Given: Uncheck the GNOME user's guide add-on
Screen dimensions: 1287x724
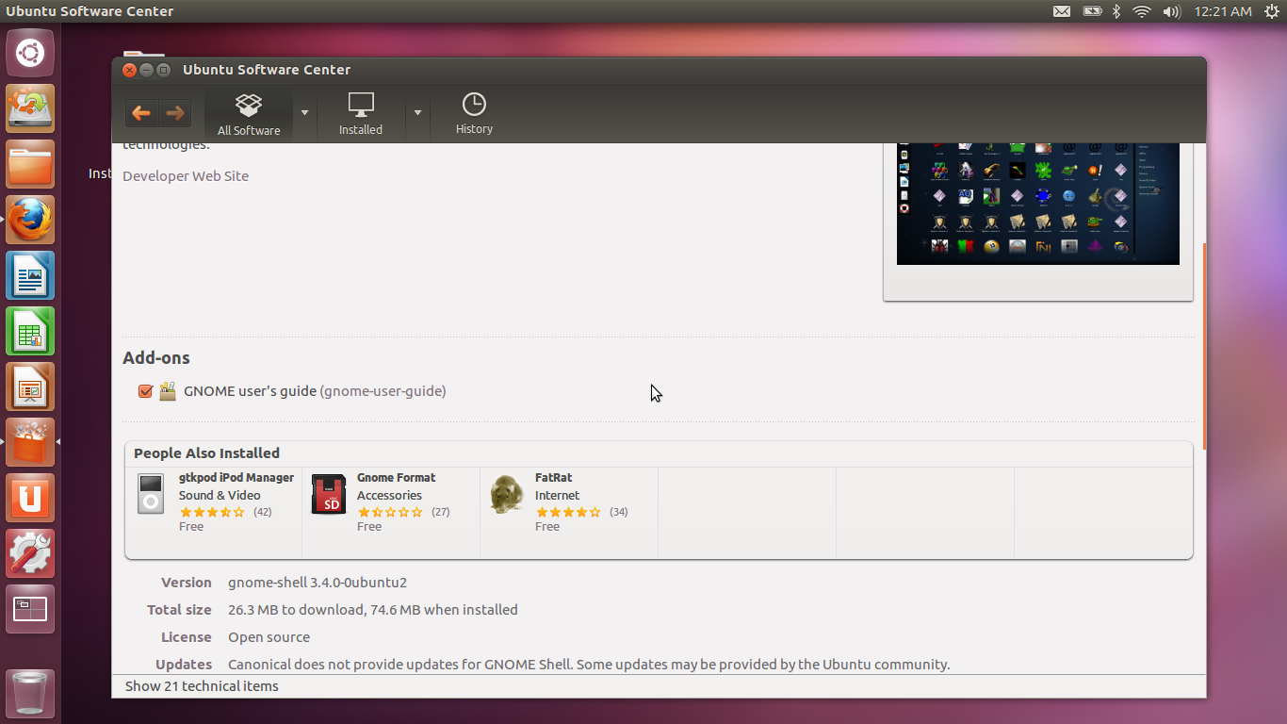Looking at the screenshot, I should pos(145,391).
